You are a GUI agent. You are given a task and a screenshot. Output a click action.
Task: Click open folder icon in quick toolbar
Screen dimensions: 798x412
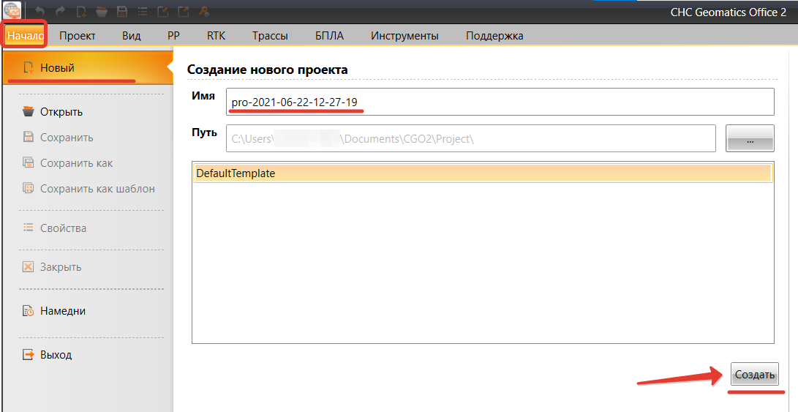click(102, 12)
